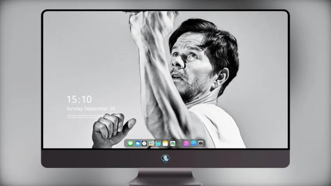Open the Camera app in dock
331x186 pixels.
pos(201,143)
